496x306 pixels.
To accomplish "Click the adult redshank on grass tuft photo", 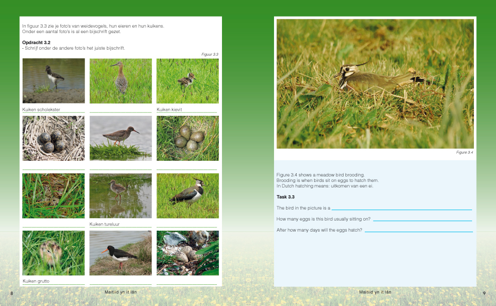I will [121, 138].
